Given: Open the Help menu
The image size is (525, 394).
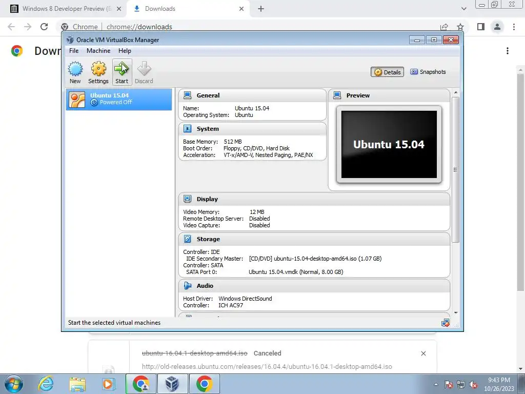Looking at the screenshot, I should [x=125, y=51].
